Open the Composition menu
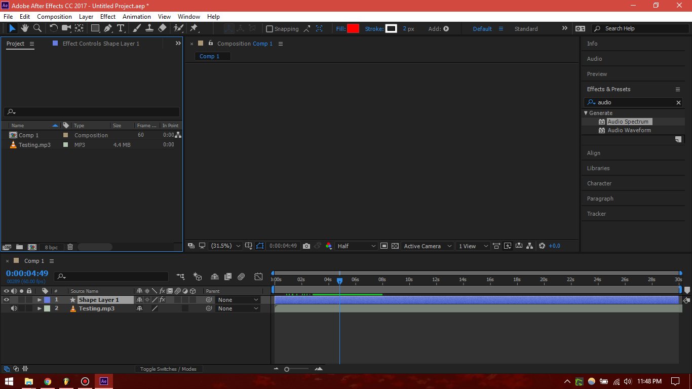The width and height of the screenshot is (692, 389). 55,17
